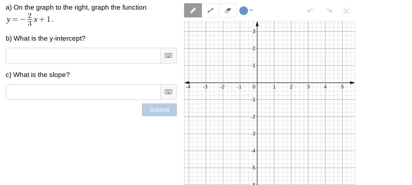Click the slope answer input field
The image size is (412, 185).
pyautogui.click(x=83, y=92)
